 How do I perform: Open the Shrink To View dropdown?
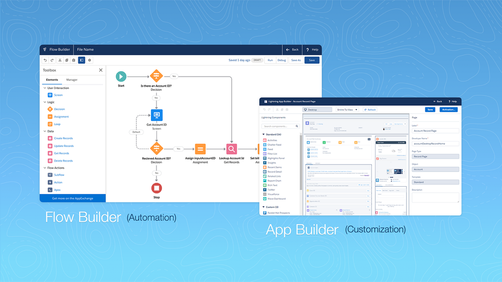346,110
